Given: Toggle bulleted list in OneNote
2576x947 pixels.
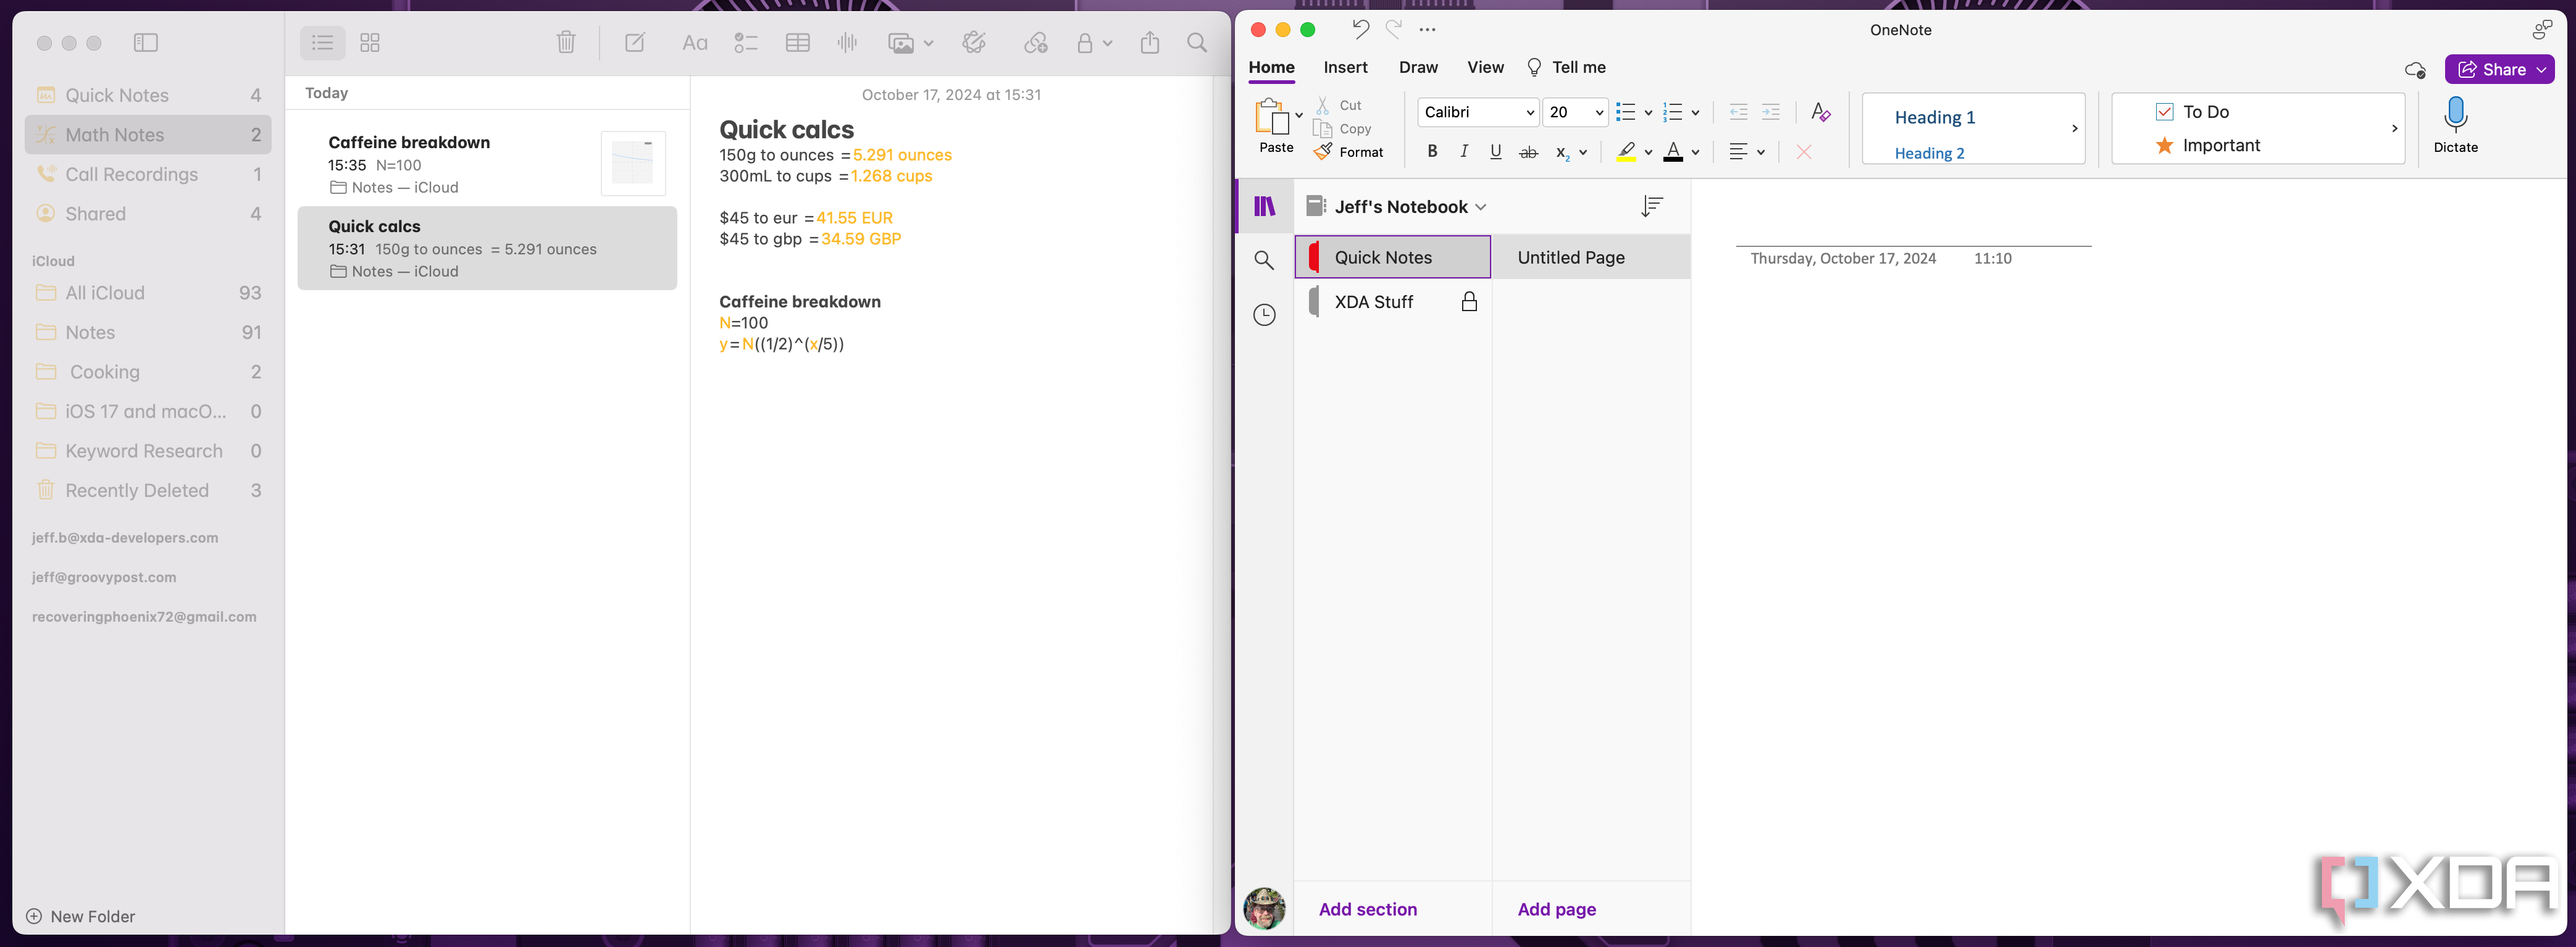Looking at the screenshot, I should [x=1625, y=112].
